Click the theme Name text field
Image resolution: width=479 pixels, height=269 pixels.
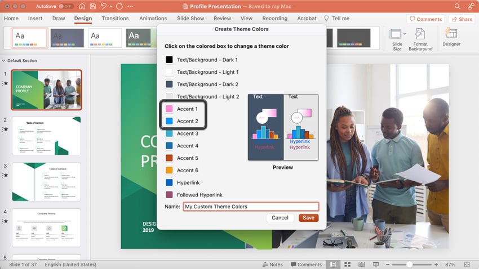coord(251,207)
